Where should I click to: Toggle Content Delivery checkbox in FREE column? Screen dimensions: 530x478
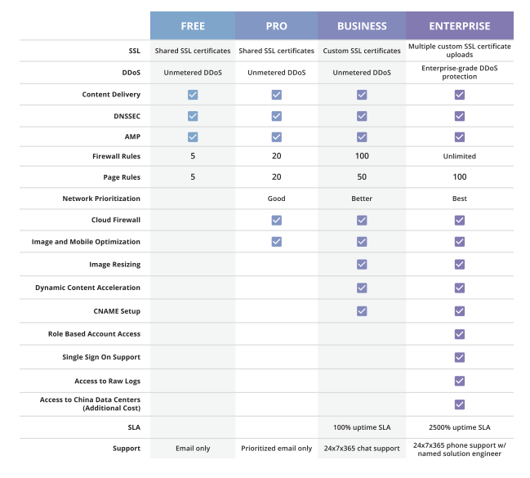193,95
